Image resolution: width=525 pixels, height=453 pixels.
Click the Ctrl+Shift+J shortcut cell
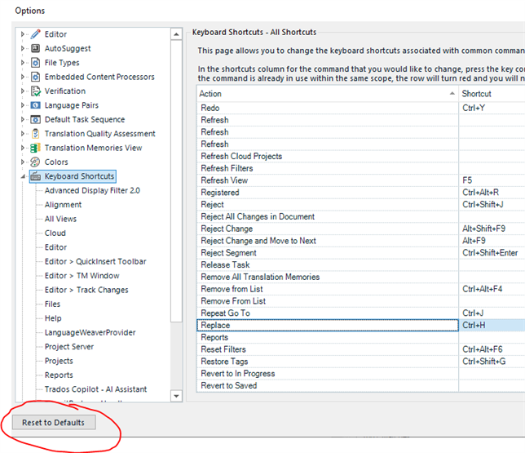tap(492, 205)
